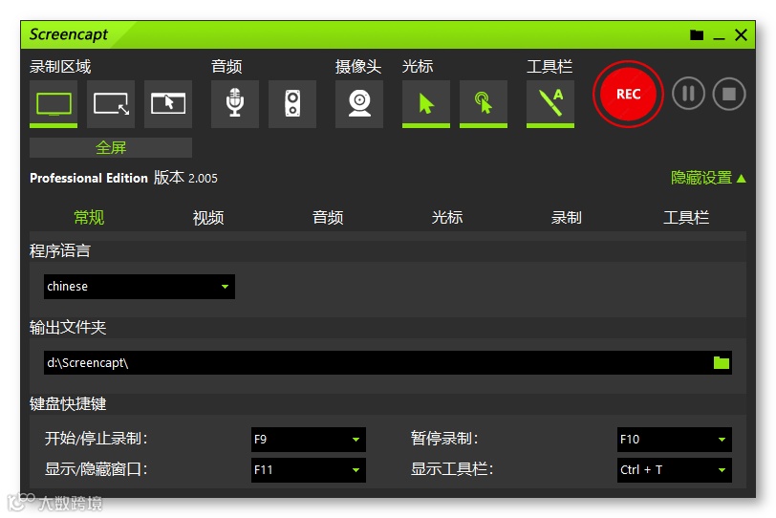The height and width of the screenshot is (518, 776).
Task: Toggle microphone audio recording
Action: (235, 104)
